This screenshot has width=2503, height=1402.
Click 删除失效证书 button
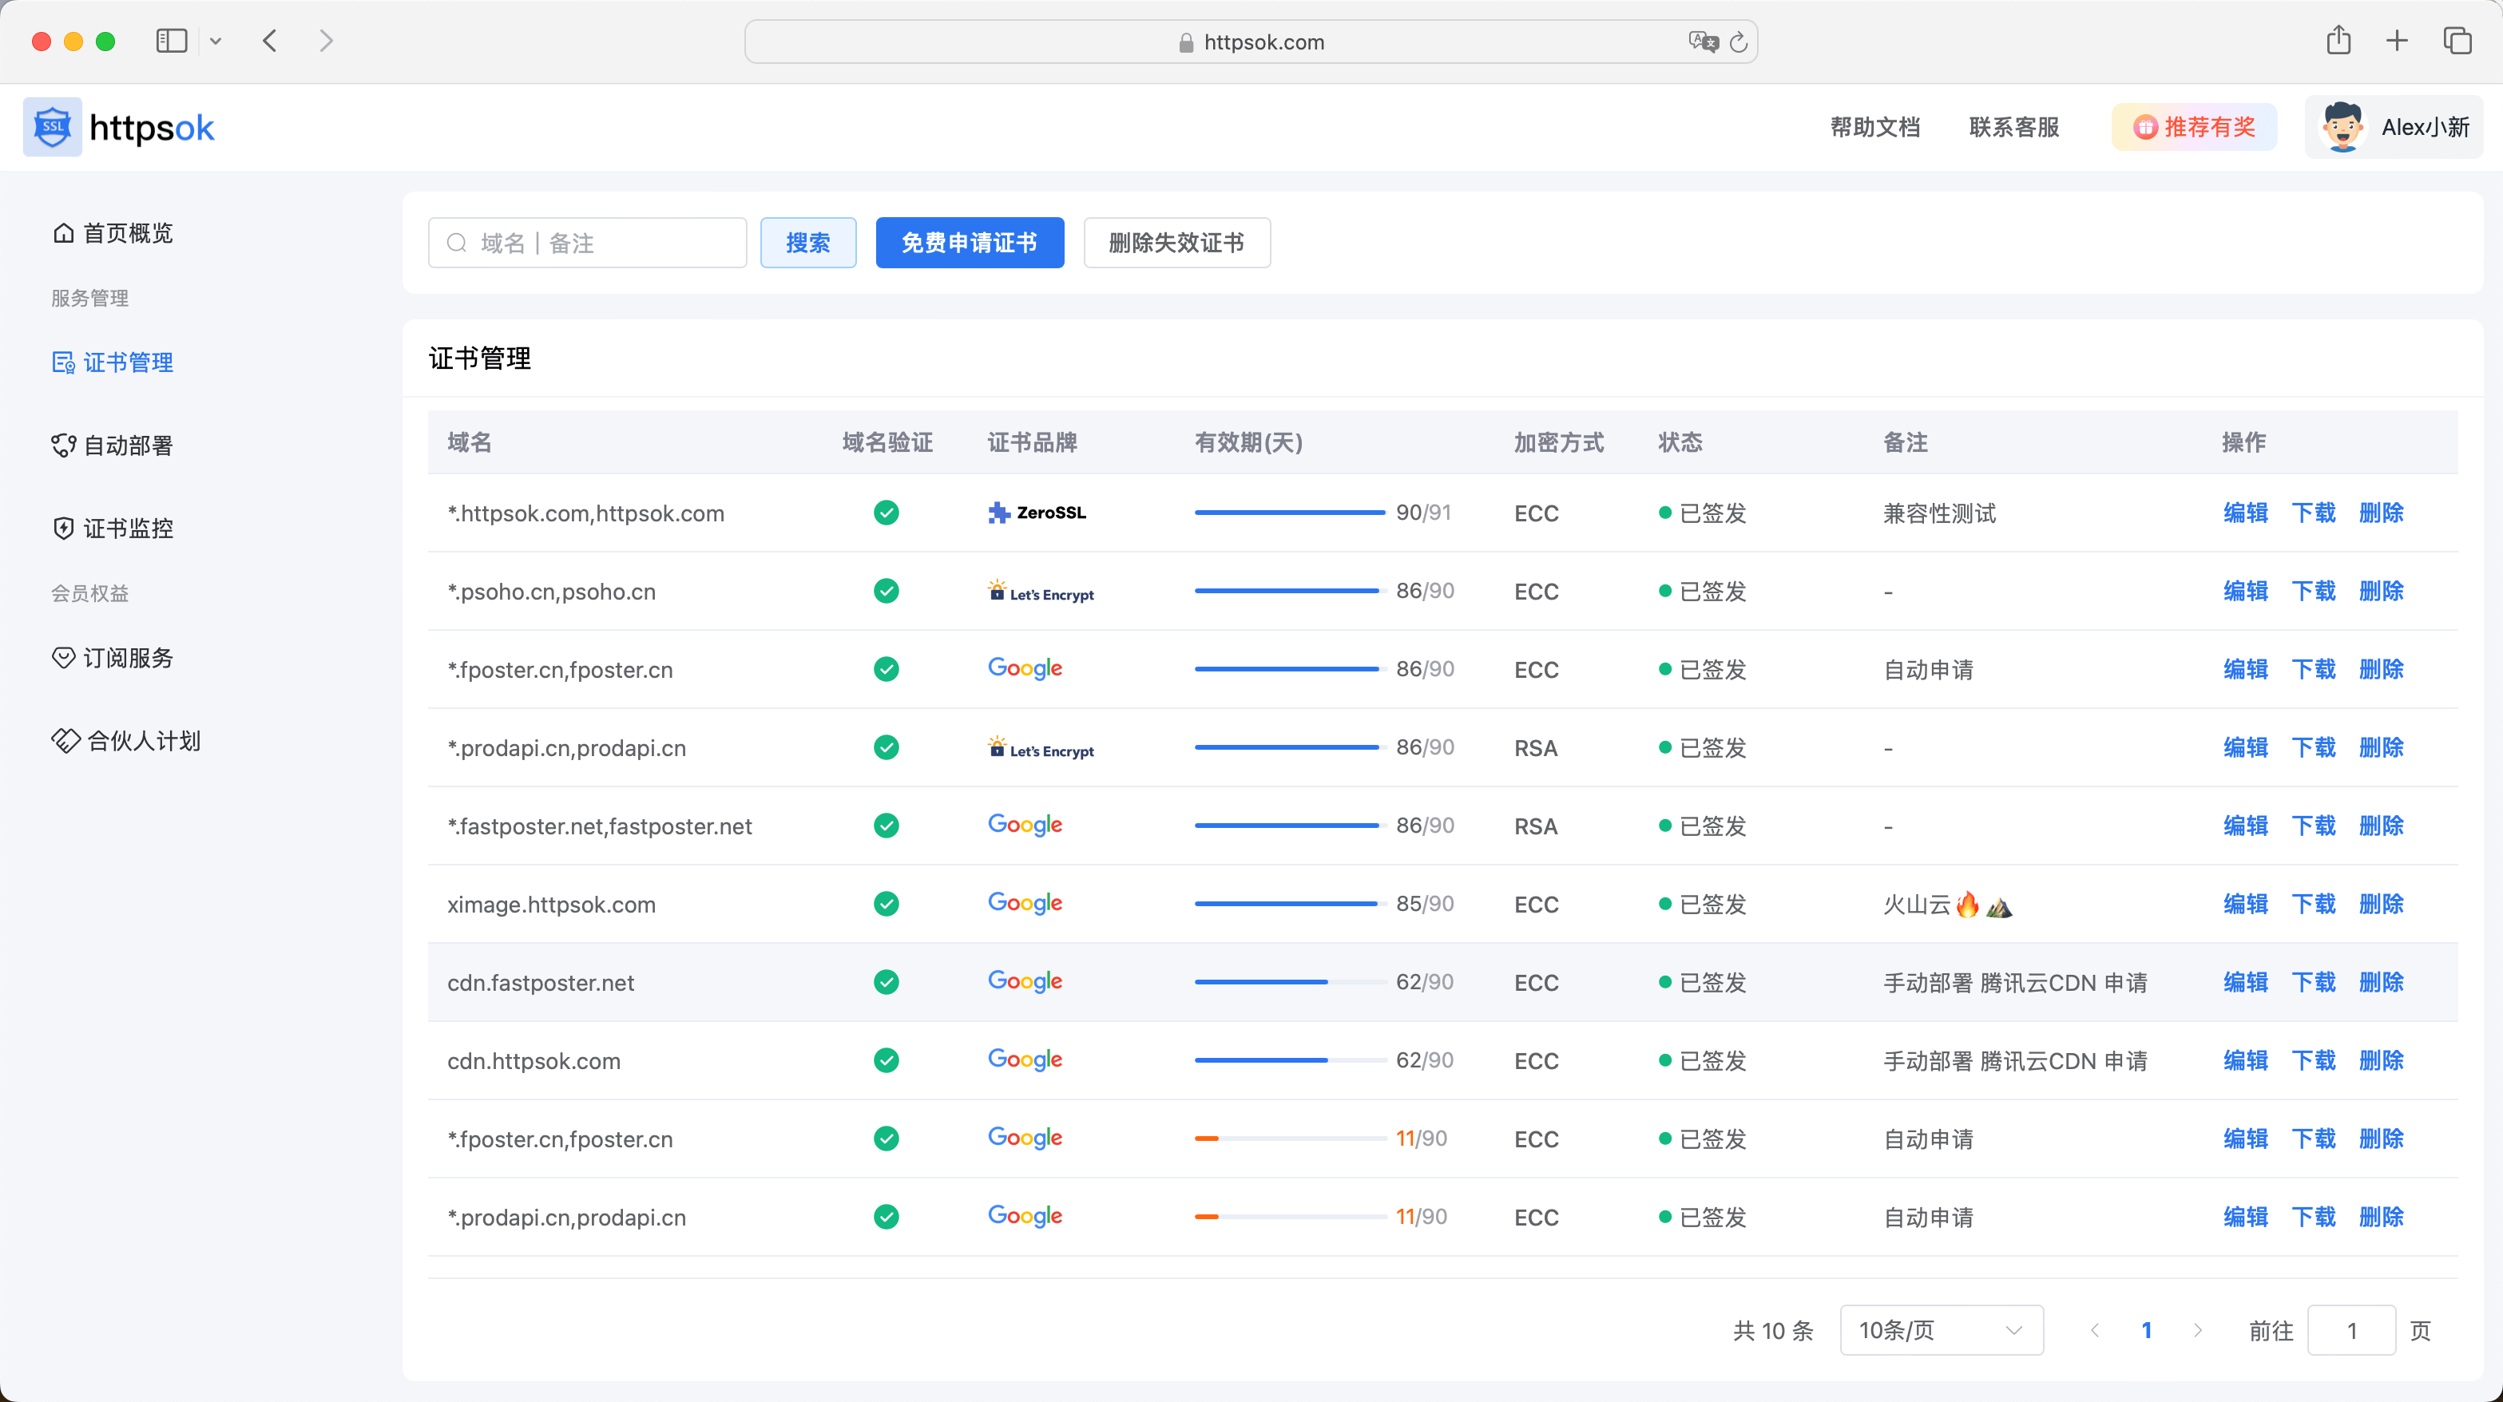[x=1177, y=242]
